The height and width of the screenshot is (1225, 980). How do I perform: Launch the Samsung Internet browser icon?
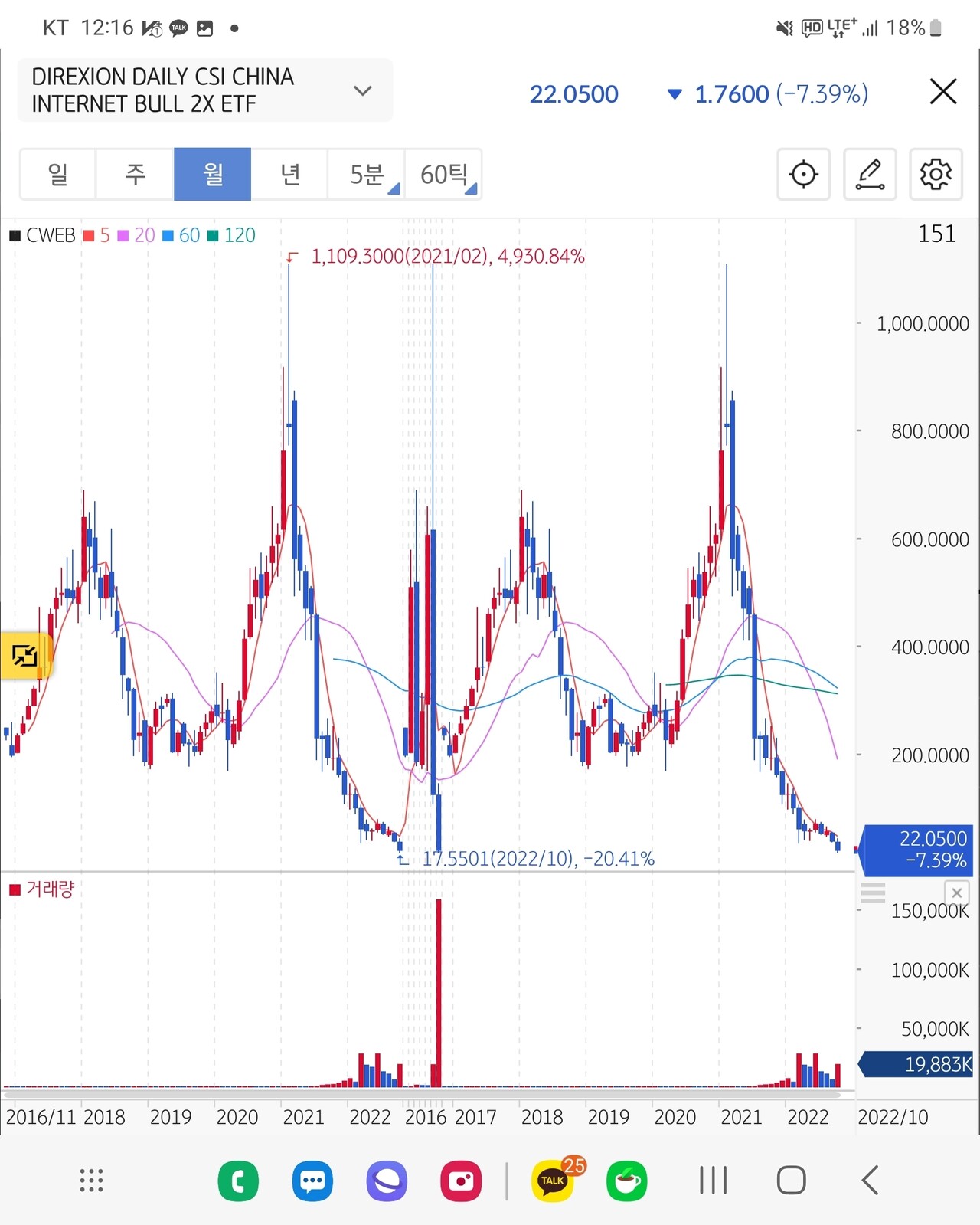point(387,1181)
